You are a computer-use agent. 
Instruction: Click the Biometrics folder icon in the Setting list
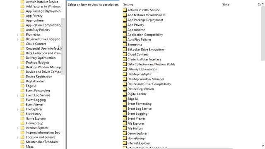click(125, 44)
